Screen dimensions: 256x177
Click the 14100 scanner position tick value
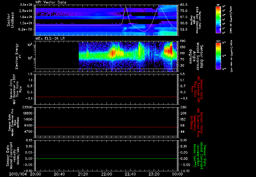tap(27, 119)
